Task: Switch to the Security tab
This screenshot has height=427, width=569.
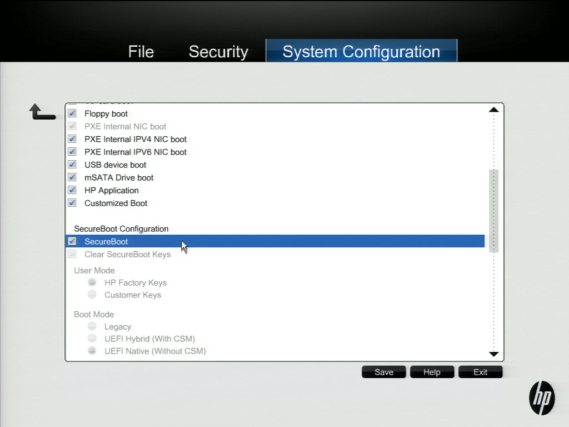Action: click(x=218, y=52)
